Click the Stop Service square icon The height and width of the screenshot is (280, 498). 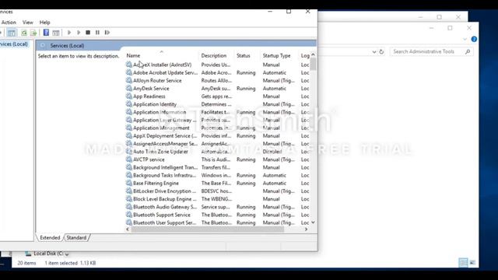pos(88,33)
